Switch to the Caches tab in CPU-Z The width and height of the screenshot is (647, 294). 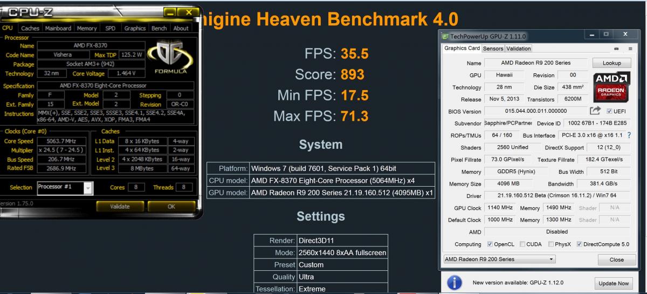click(30, 28)
